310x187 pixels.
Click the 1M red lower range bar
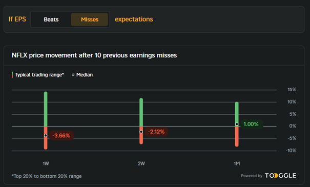237,137
